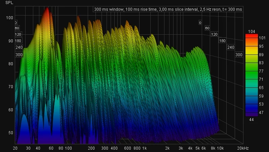Click the 180 ms time label on left time axis
This screenshot has height=152, width=269.
pos(18,41)
